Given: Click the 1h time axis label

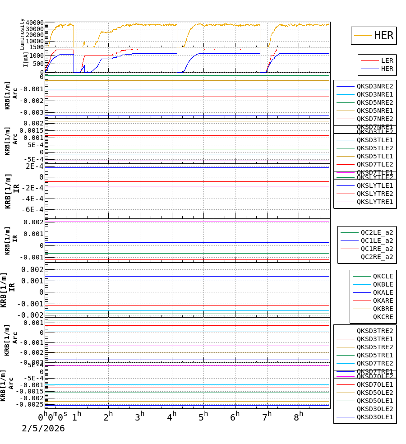Looking at the screenshot, I should coord(76,416).
